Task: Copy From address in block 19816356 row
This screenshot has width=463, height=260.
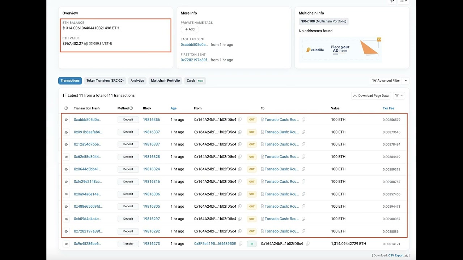Action: click(240, 120)
